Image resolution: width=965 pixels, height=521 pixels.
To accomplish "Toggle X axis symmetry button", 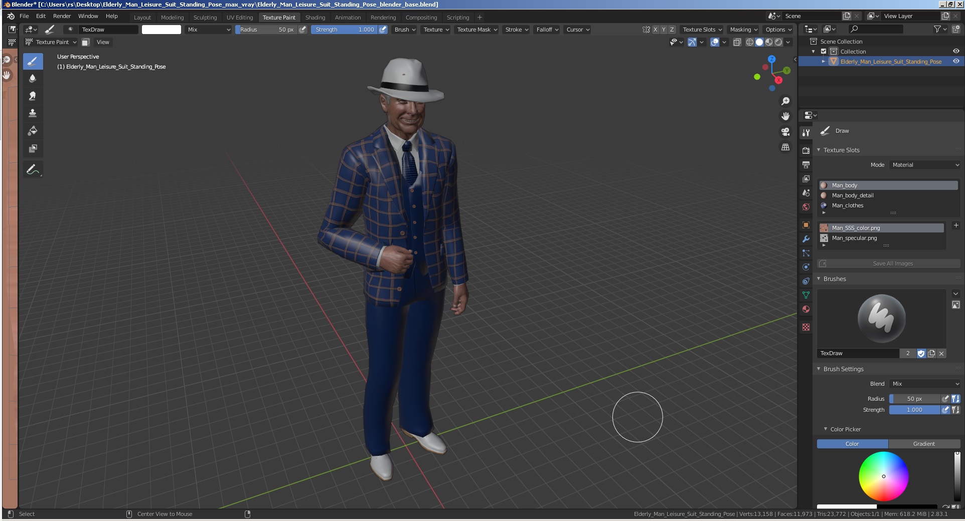I will (x=655, y=30).
